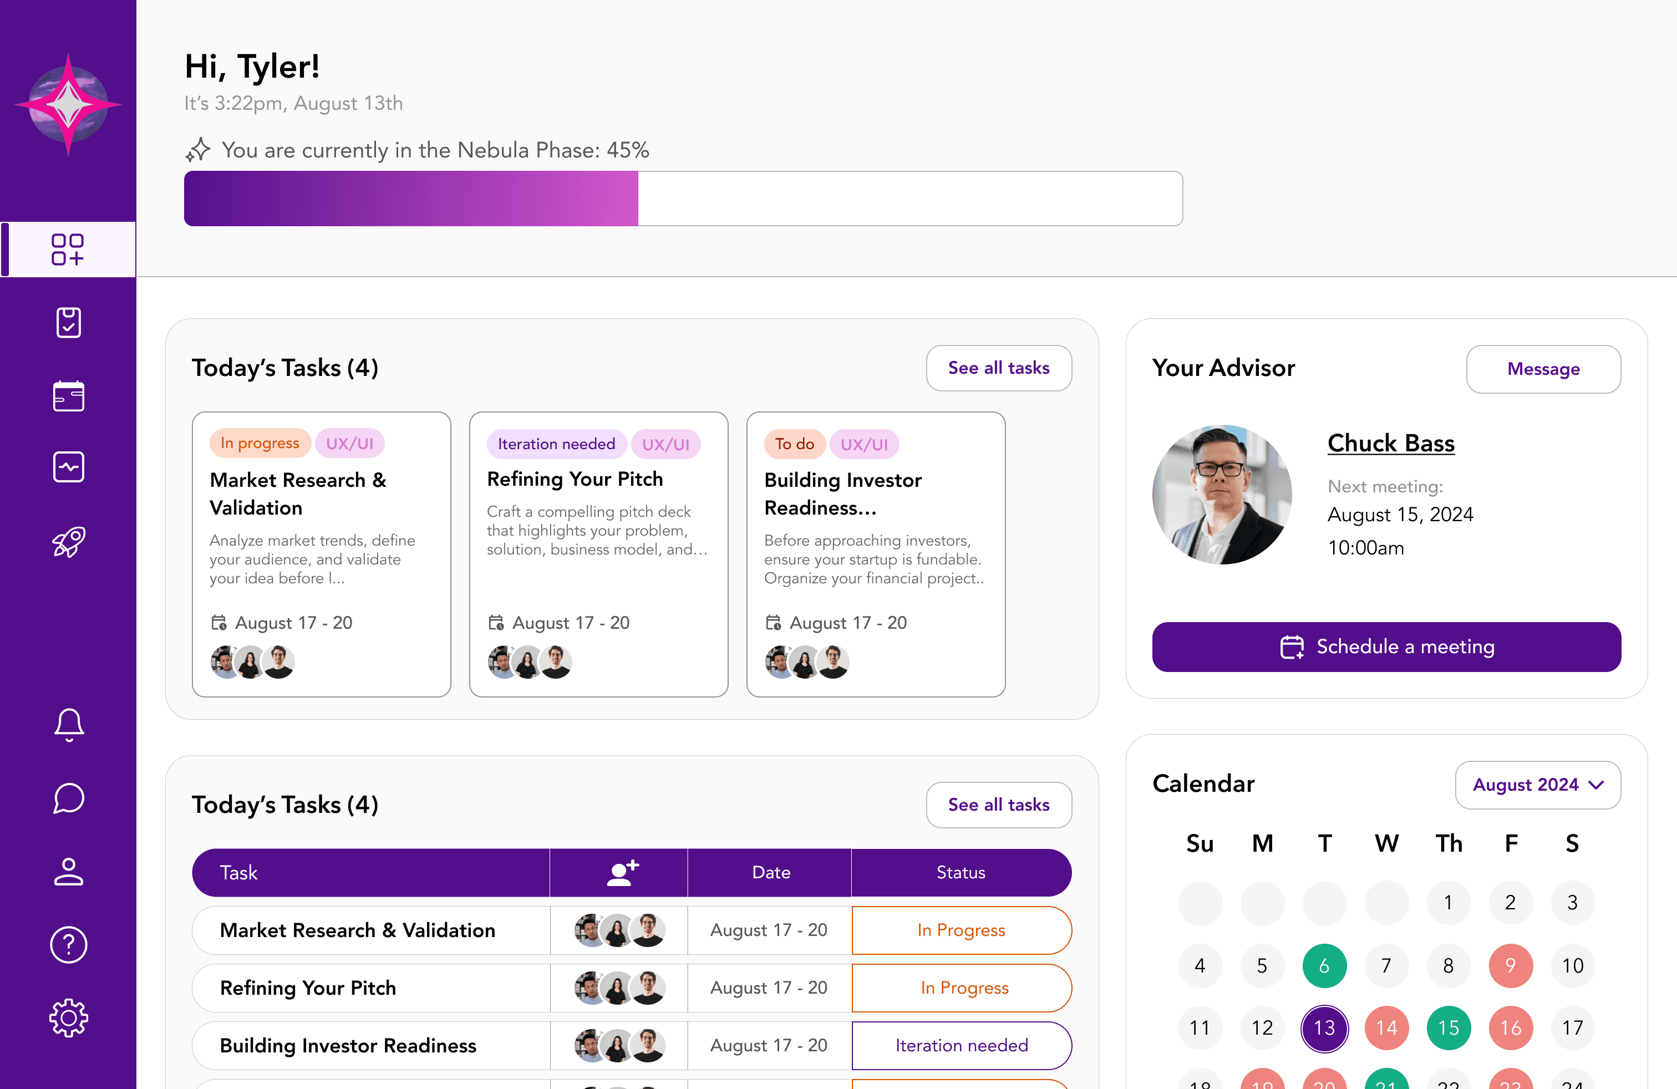
Task: Open the calendar icon in sidebar
Action: [68, 396]
